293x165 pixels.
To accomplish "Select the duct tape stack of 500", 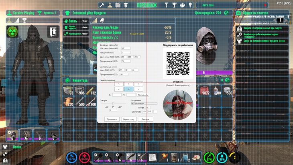I will point(228,90).
